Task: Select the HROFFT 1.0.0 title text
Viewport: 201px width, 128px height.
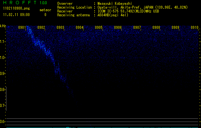Action: [25, 3]
